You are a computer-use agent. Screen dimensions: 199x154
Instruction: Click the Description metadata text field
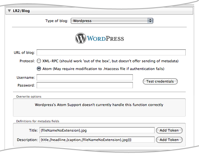click(x=97, y=140)
